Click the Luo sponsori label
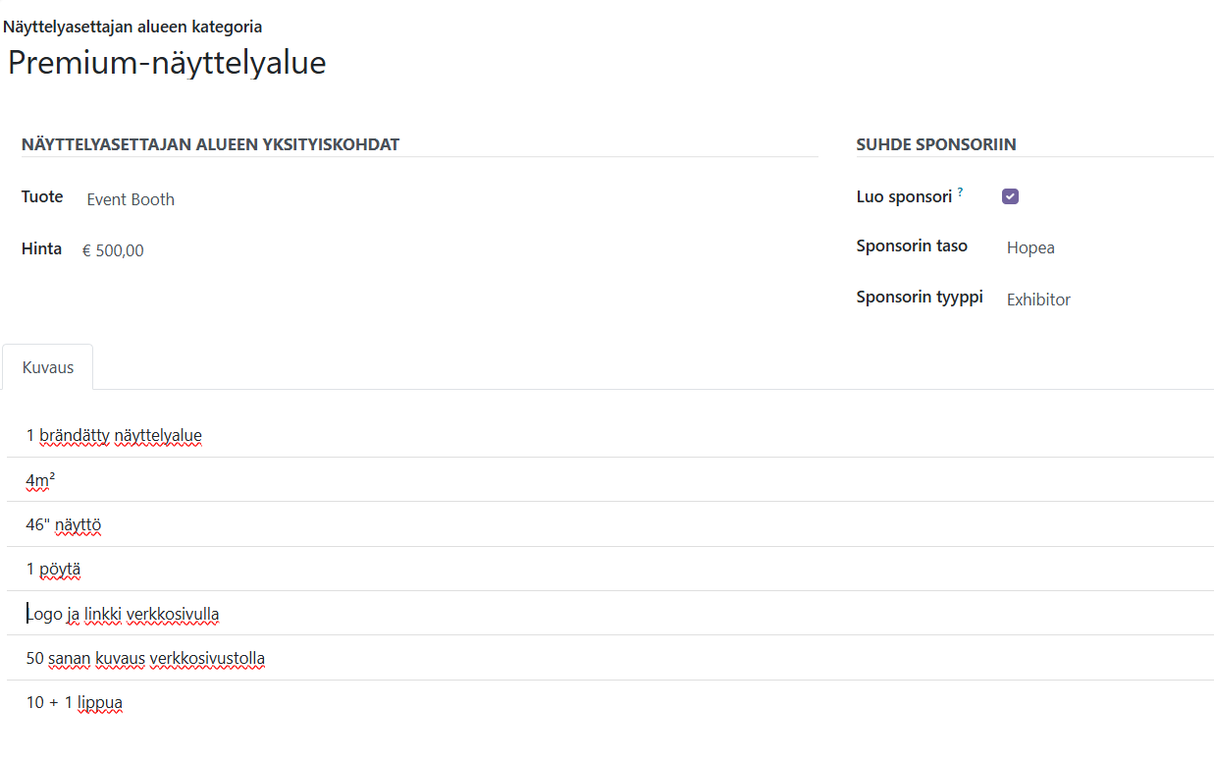This screenshot has height=764, width=1214. [x=904, y=196]
